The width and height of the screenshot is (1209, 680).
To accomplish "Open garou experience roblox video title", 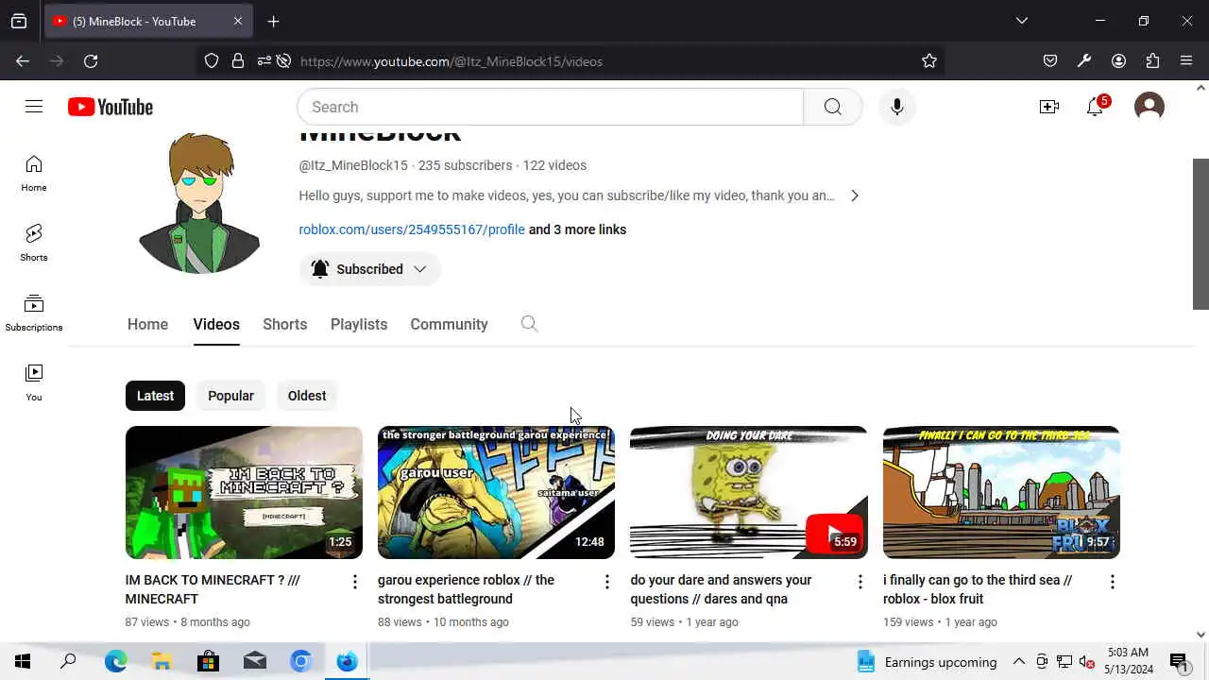I will coord(466,589).
